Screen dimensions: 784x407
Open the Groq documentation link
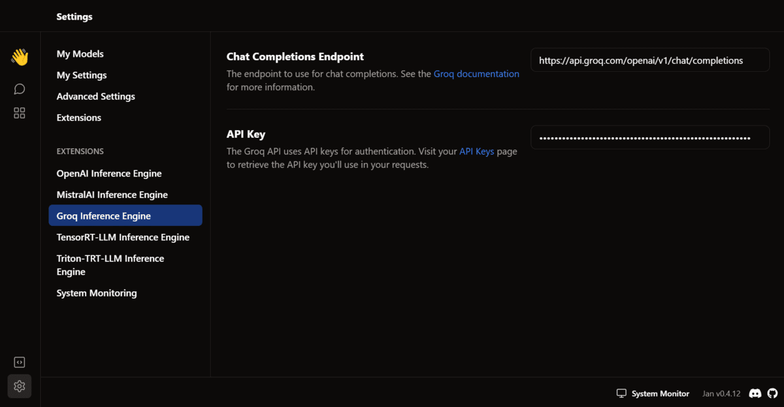point(476,74)
